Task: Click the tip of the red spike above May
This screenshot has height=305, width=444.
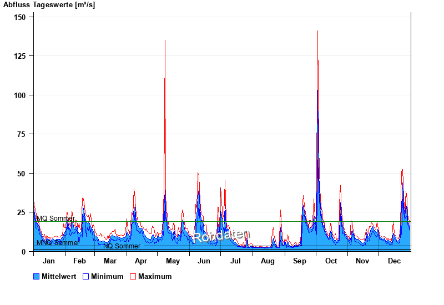Action: (x=165, y=40)
